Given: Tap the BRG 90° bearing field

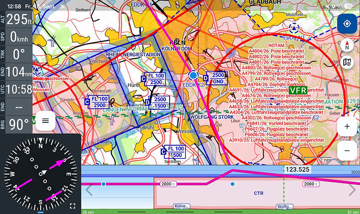Looking at the screenshot, I should click(16, 124).
